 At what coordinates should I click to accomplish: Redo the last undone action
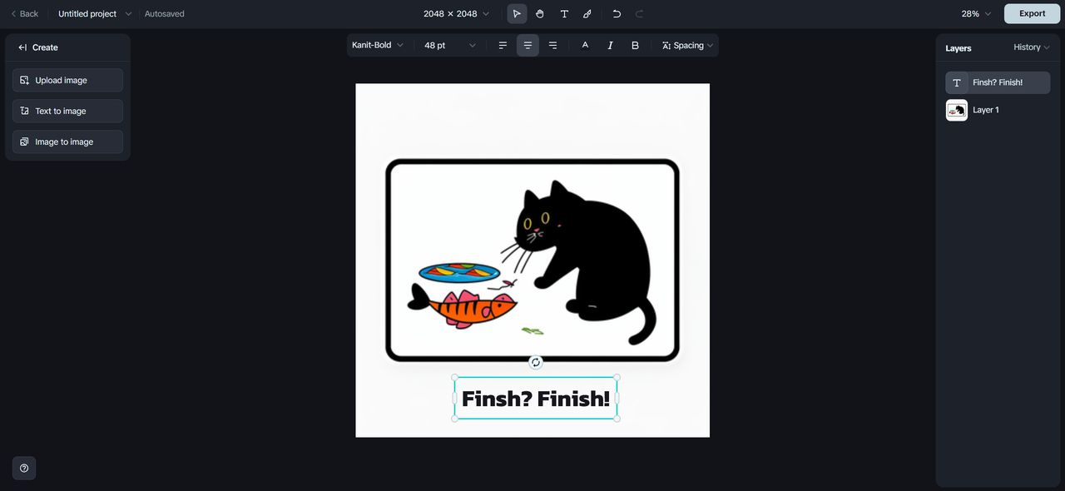(x=640, y=13)
